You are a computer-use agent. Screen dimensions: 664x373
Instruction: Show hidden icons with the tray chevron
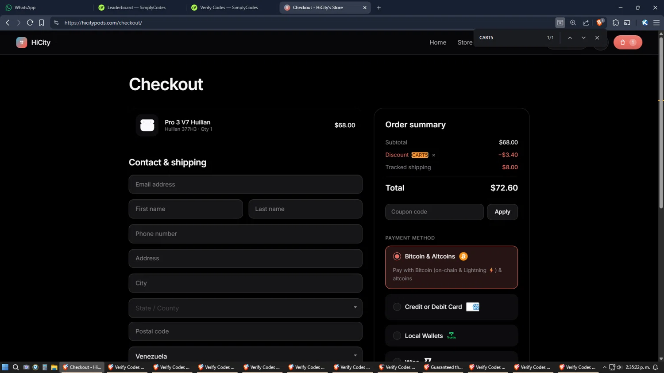tap(605, 367)
